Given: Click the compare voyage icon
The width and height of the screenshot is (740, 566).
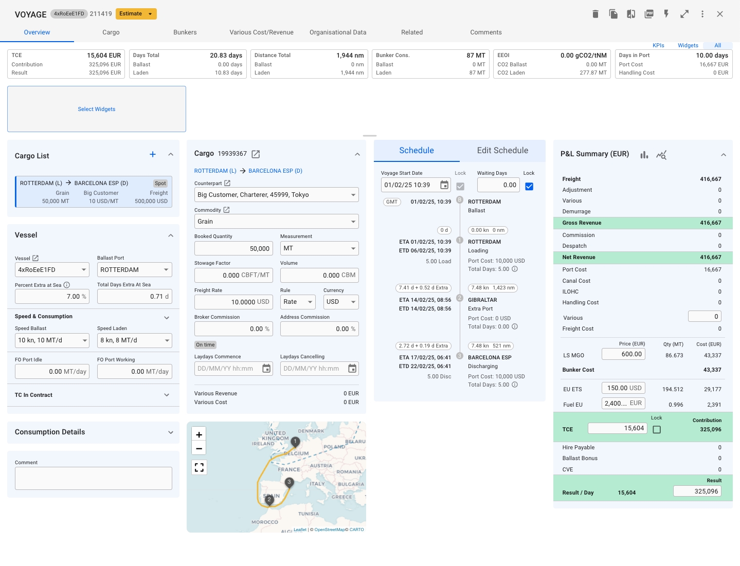Looking at the screenshot, I should pos(631,14).
